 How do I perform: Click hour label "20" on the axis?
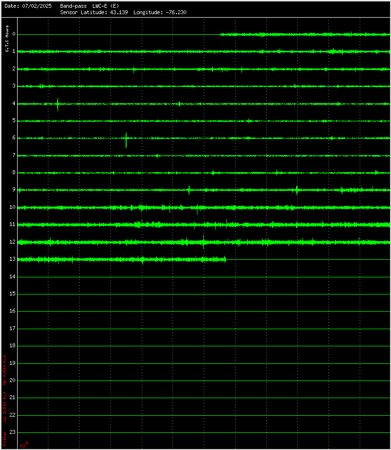click(x=12, y=380)
